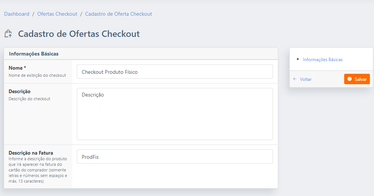Click the Informações Básicas panel header

34,54
